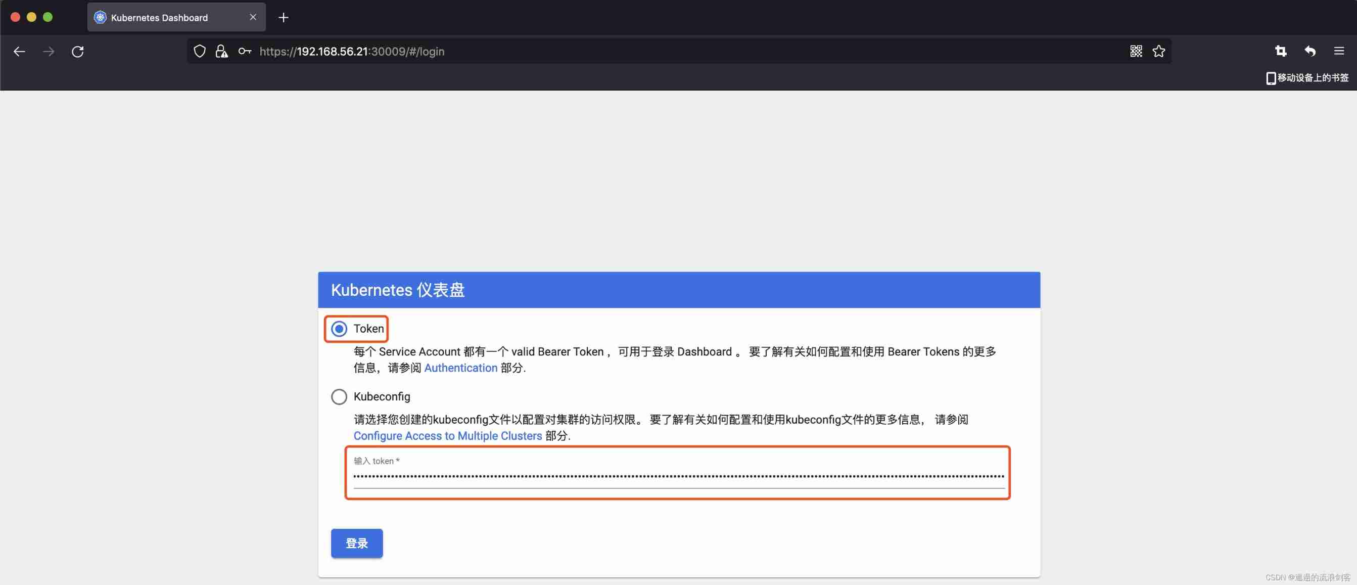Viewport: 1357px width, 585px height.
Task: Click the green macOS fullscreen button
Action: pyautogui.click(x=48, y=17)
